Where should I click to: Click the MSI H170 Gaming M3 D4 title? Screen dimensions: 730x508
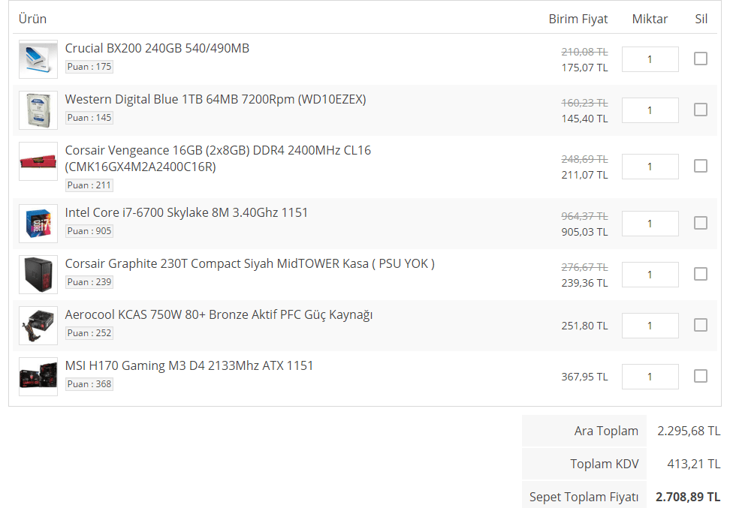[x=189, y=365]
